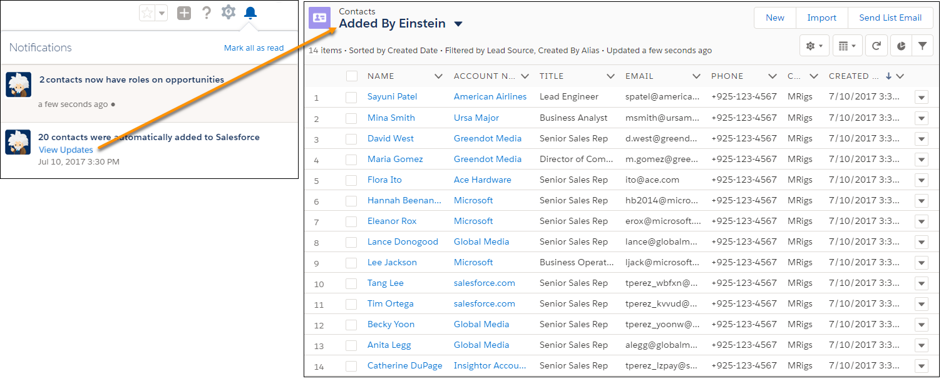Open row actions menu for Lee Jackson
The height and width of the screenshot is (386, 946).
(921, 262)
